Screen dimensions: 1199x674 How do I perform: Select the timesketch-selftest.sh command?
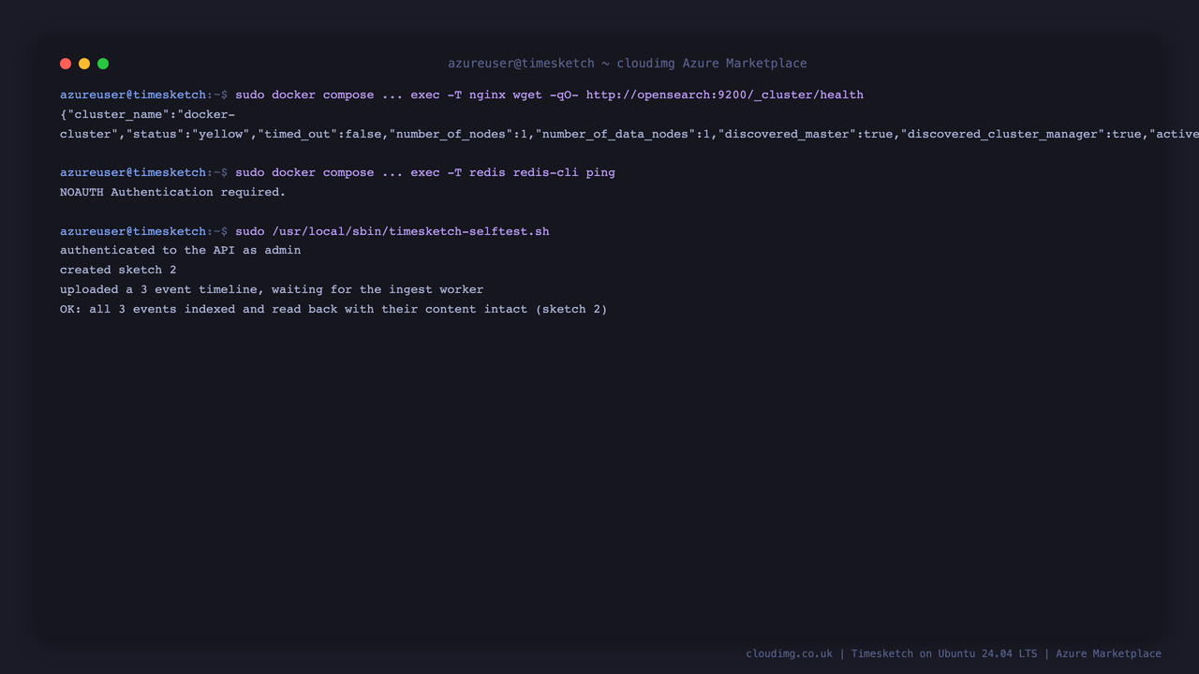(392, 231)
